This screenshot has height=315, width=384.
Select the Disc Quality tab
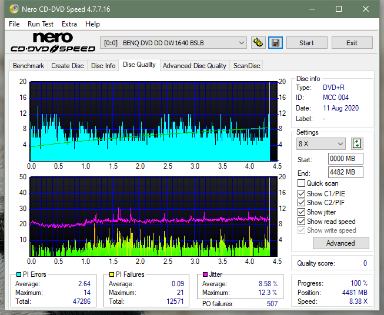point(139,65)
